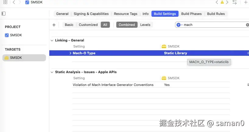Expand the Mach-O Type row
249x132 pixels.
coord(70,53)
